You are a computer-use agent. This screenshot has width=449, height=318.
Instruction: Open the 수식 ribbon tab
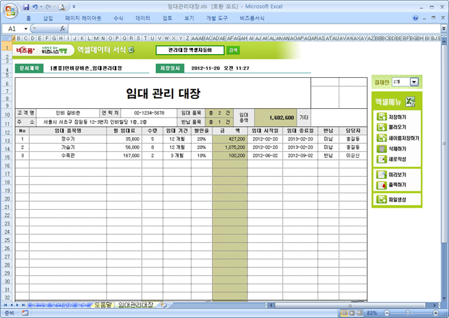tap(118, 18)
